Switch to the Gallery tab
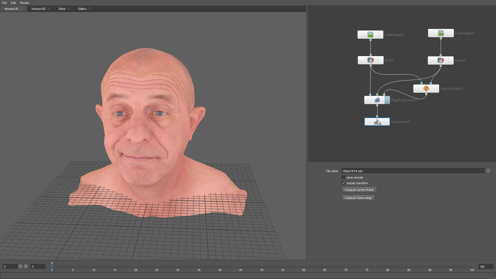 click(82, 9)
